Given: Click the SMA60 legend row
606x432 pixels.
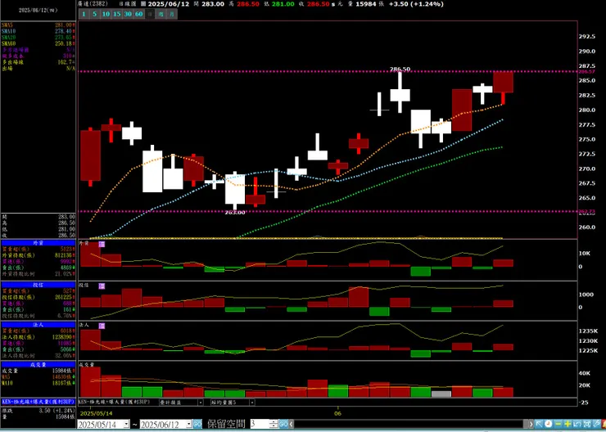Looking at the screenshot, I should click(38, 43).
